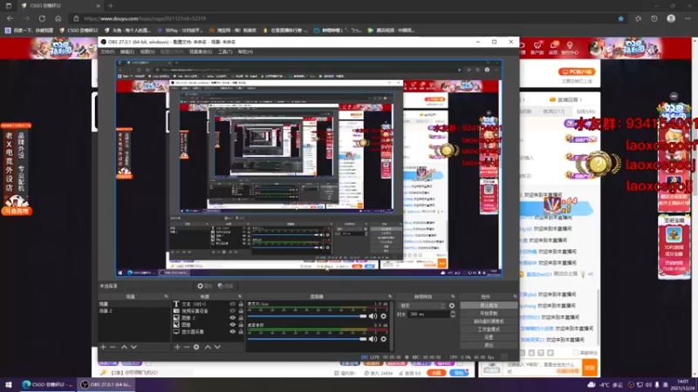Switch to the Edge CSGO taskbar button

tap(48, 384)
